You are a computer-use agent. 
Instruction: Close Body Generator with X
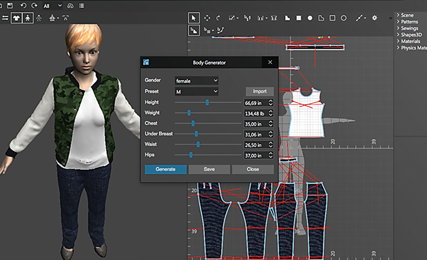tap(270, 62)
